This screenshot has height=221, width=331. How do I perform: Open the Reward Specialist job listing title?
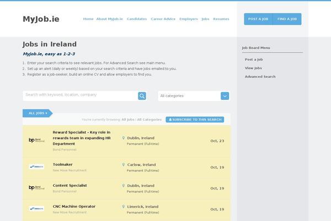point(82,138)
